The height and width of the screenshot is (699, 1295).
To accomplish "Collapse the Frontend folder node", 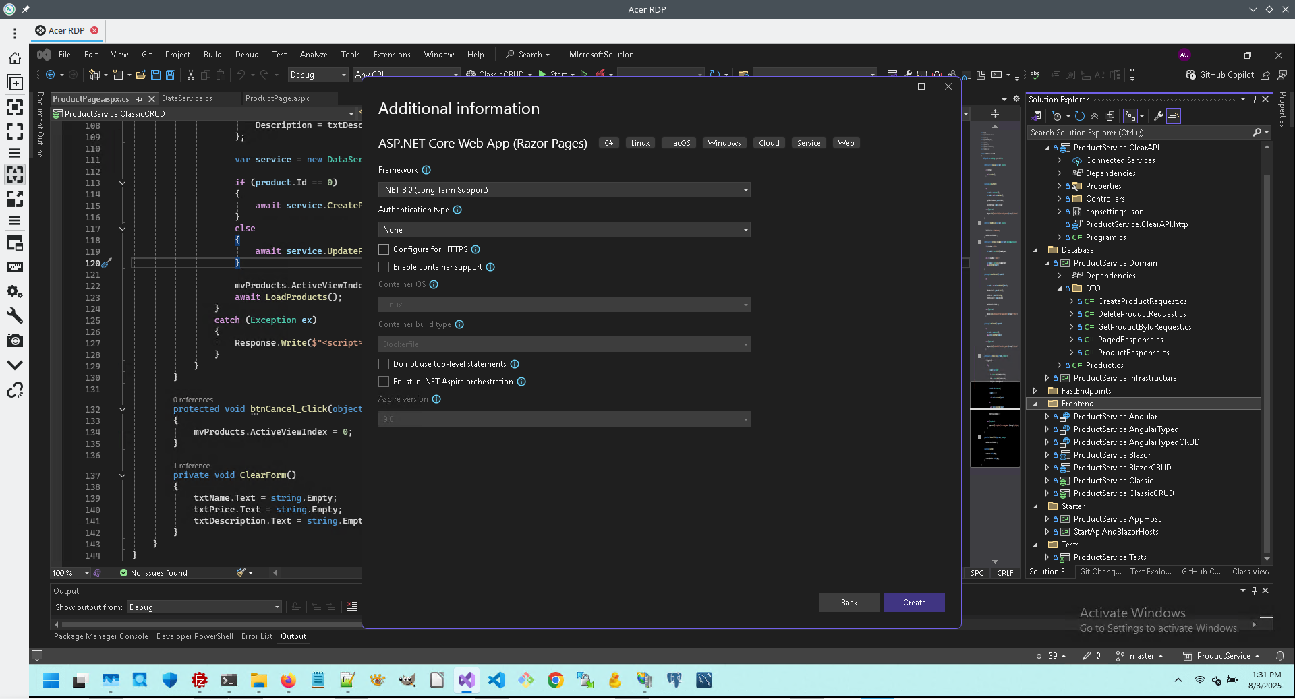I will 1035,404.
